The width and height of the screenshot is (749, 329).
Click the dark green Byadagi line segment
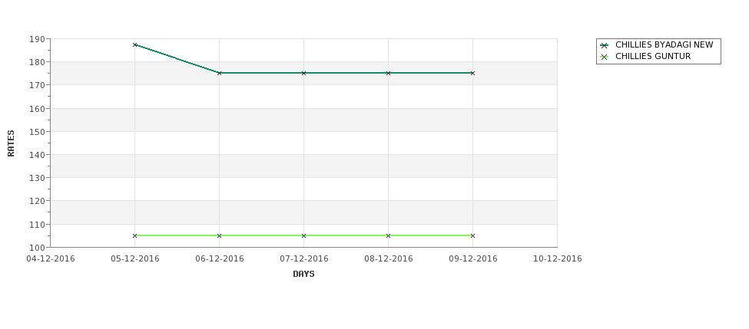177,58
